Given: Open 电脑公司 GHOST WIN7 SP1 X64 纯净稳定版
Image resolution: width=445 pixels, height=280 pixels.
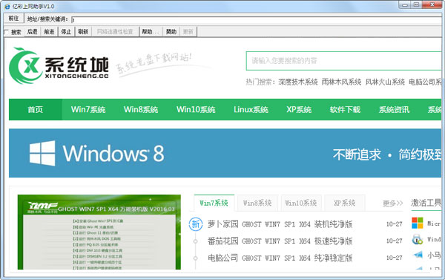Looking at the screenshot, I should tap(280, 258).
